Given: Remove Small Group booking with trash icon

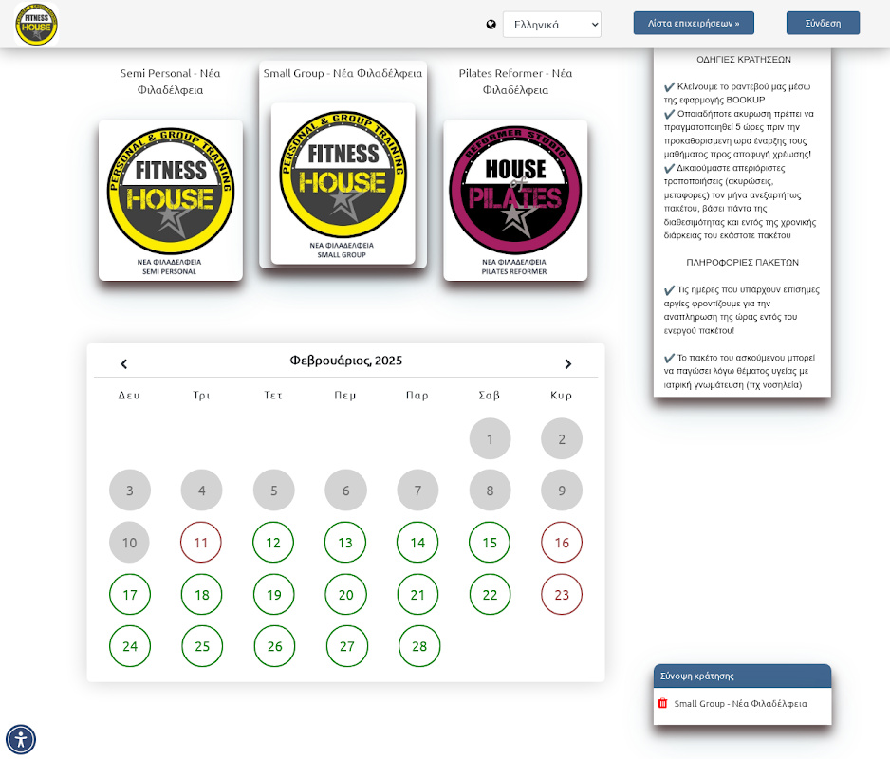Looking at the screenshot, I should (662, 703).
